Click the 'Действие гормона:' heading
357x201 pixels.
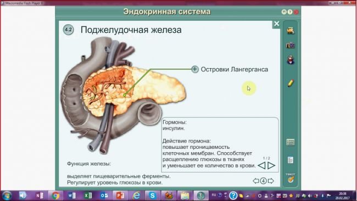tap(187, 141)
